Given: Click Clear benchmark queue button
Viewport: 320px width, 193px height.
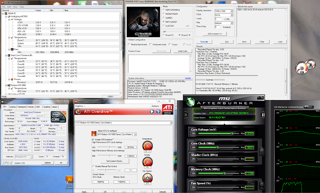Looking at the screenshot, I should (262, 42).
